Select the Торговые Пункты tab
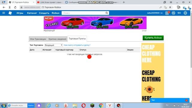The image size is (192, 108). click(77, 39)
